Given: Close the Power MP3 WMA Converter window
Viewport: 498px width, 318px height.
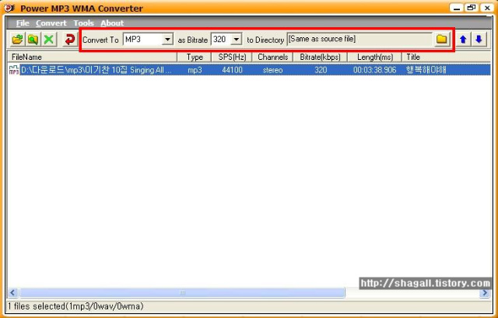Looking at the screenshot, I should pyautogui.click(x=487, y=8).
